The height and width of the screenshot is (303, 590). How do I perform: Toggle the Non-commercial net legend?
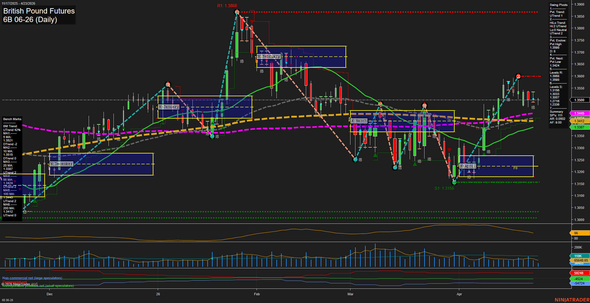pos(32,278)
